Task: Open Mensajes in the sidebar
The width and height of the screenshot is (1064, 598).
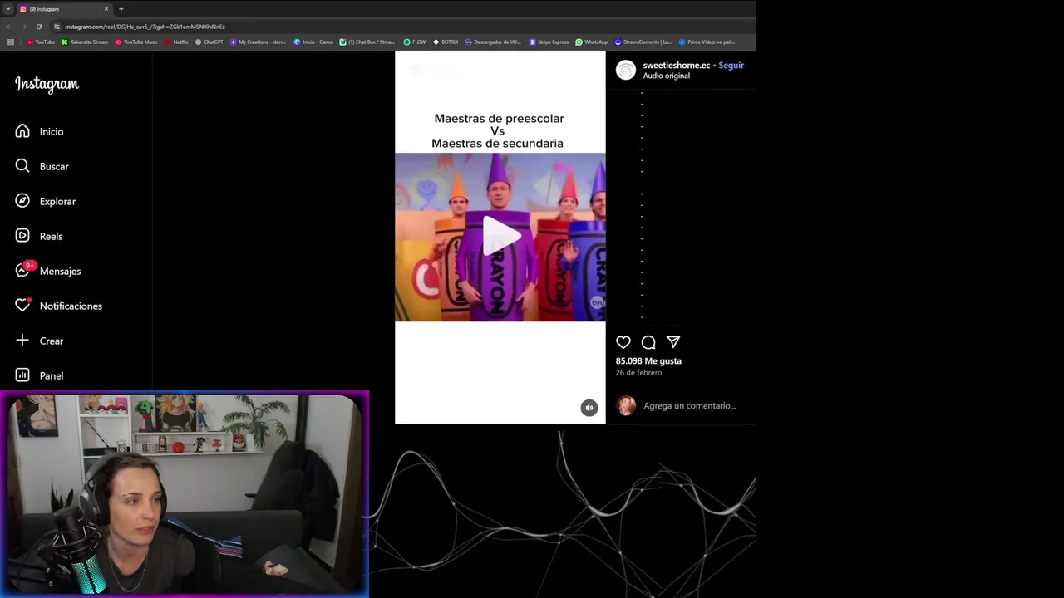Action: pyautogui.click(x=47, y=271)
